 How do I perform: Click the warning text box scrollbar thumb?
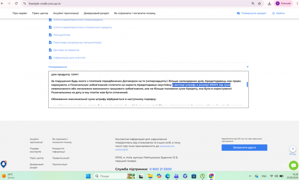(x=247, y=84)
